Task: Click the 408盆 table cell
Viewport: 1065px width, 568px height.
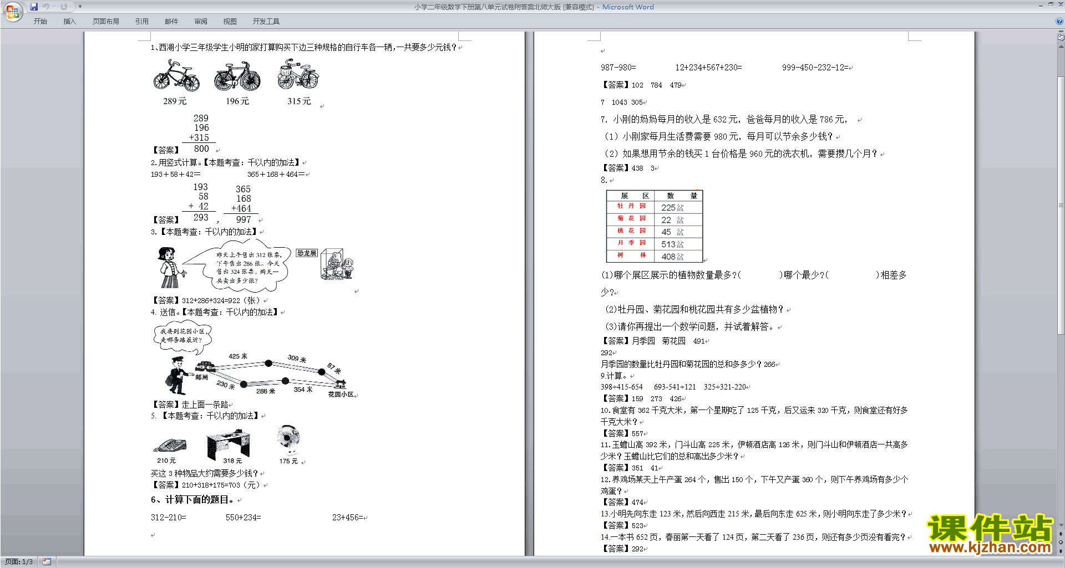Action: coord(678,257)
